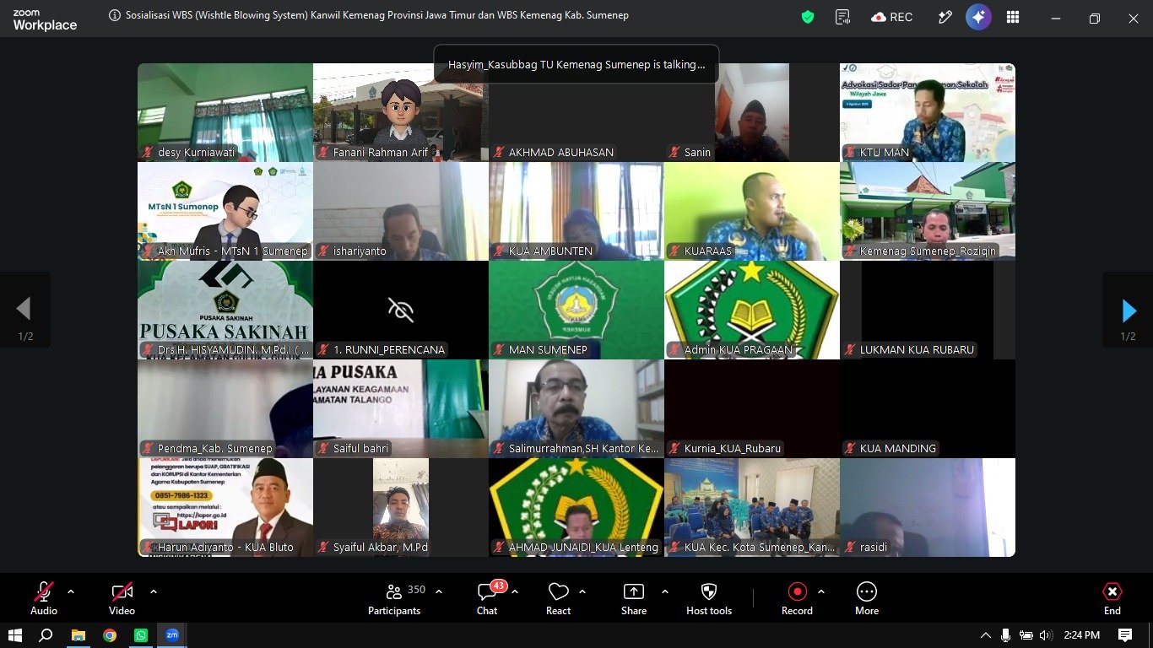Expand the video options chevron
This screenshot has height=648, width=1153.
click(x=154, y=591)
